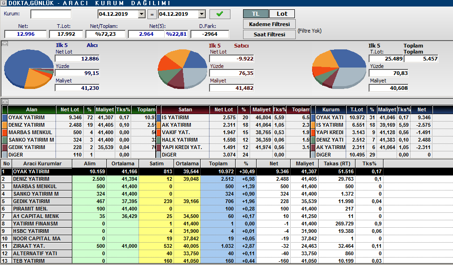The height and width of the screenshot is (265, 453).
Task: Click the T.Lot value 25.489
Action: point(386,59)
